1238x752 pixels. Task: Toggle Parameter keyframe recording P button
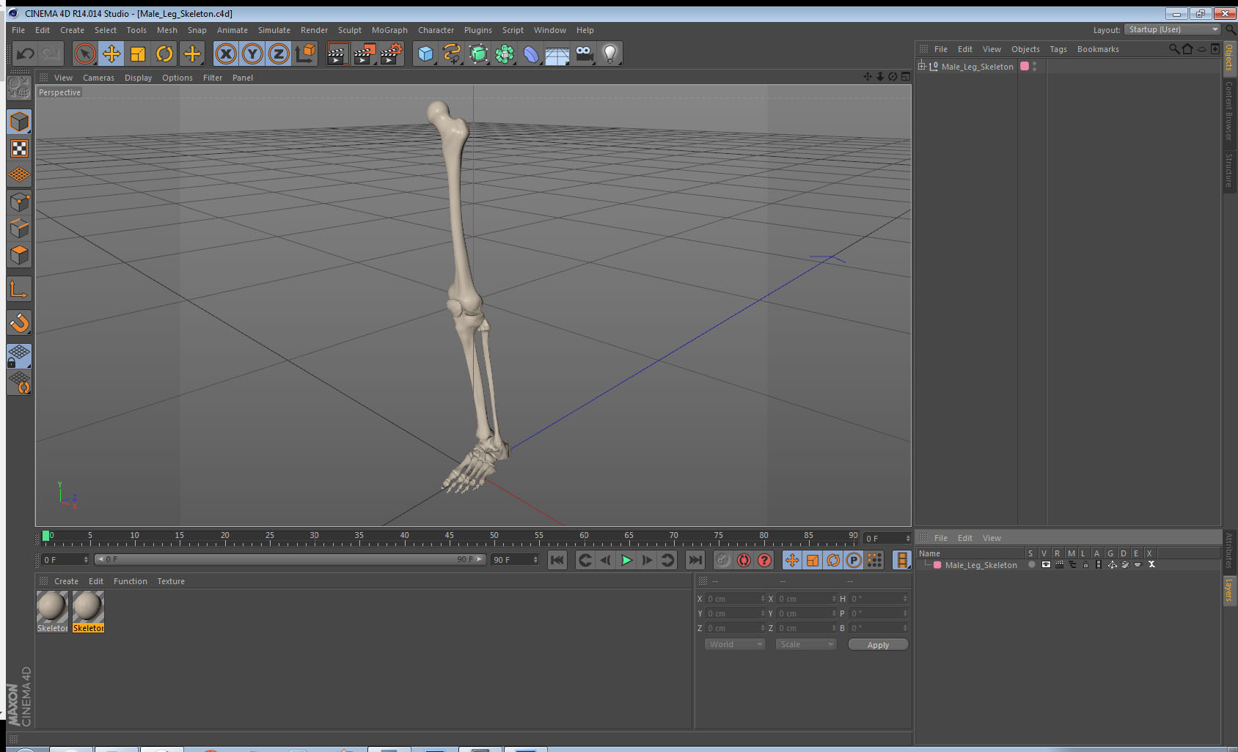(854, 560)
